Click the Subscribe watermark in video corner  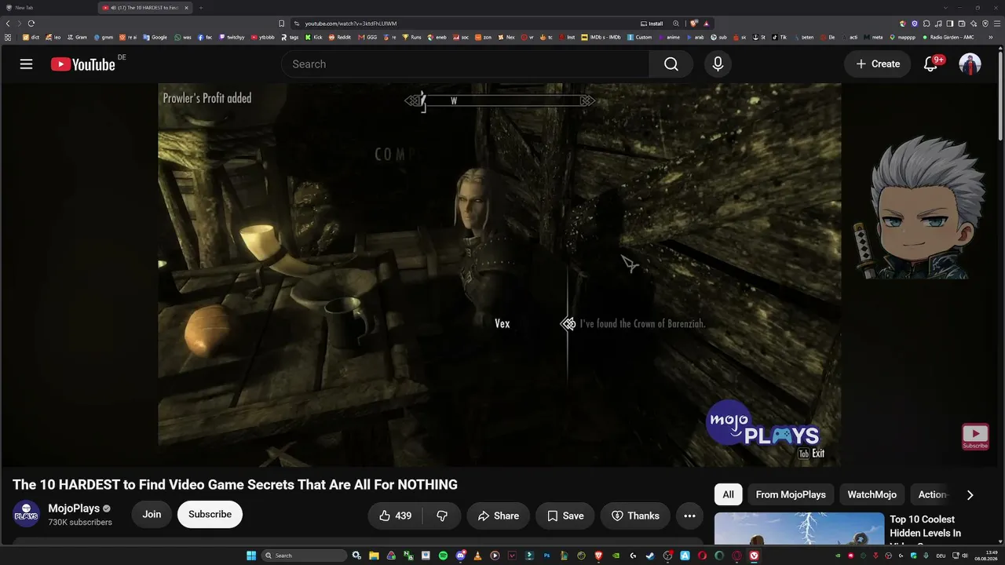tap(975, 436)
